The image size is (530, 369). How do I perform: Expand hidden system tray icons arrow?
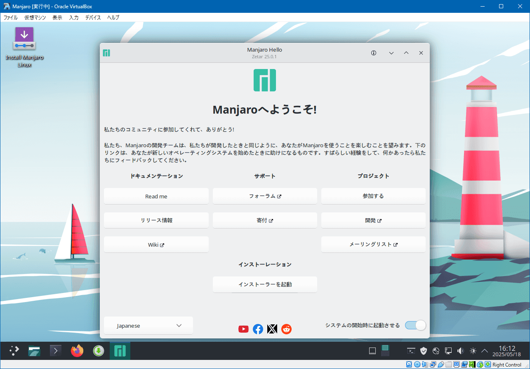pyautogui.click(x=485, y=351)
